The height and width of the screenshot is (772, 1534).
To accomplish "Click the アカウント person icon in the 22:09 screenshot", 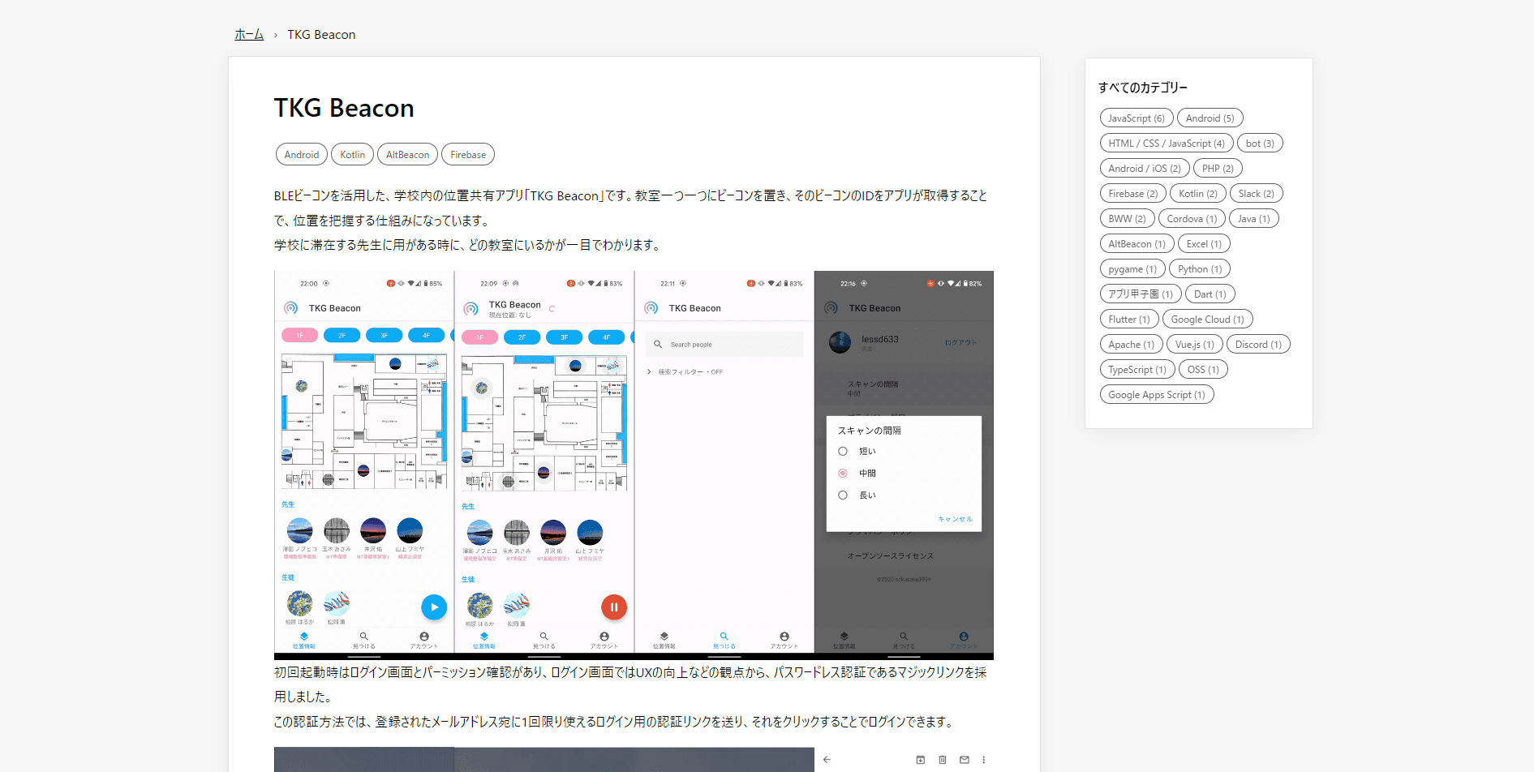I will click(604, 637).
